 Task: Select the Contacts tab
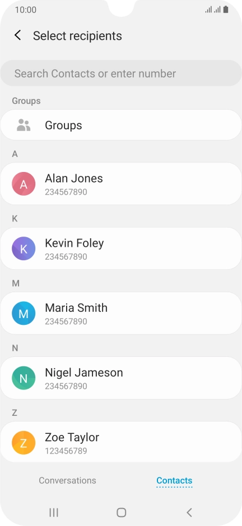pyautogui.click(x=174, y=480)
